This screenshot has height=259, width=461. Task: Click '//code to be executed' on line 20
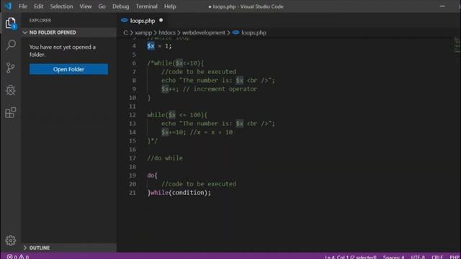(x=199, y=184)
